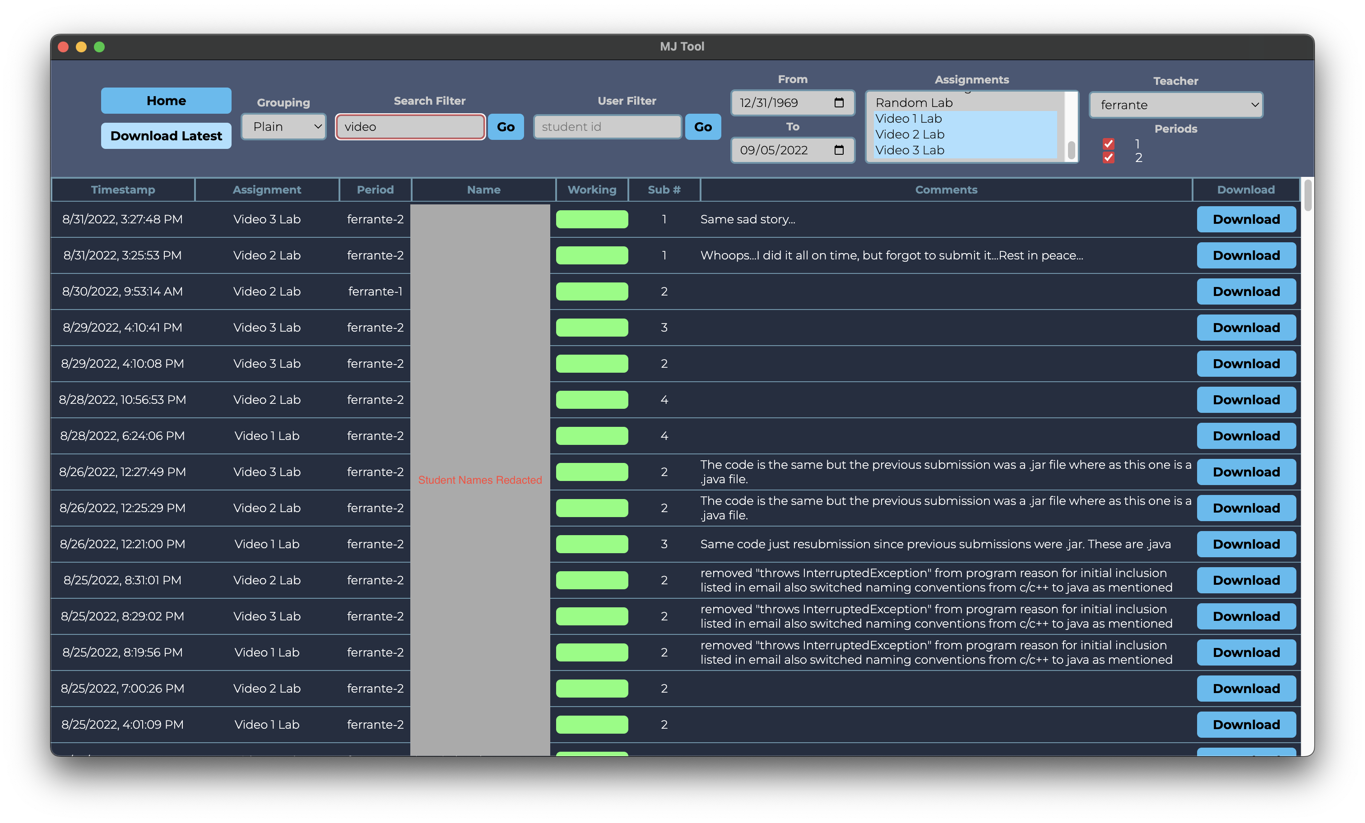Download the 8/31/2022 3:27:48 PM submission
This screenshot has width=1365, height=823.
click(1246, 219)
